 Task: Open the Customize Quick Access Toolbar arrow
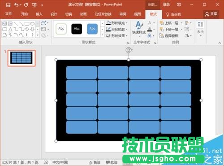pos(42,5)
